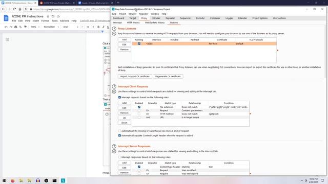The height and width of the screenshot is (184, 328).
Task: Click the padlock site-info icon
Action: tap(31, 9)
